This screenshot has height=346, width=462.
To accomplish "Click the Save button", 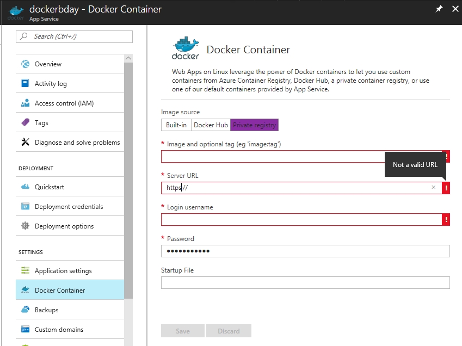I will pyautogui.click(x=183, y=331).
